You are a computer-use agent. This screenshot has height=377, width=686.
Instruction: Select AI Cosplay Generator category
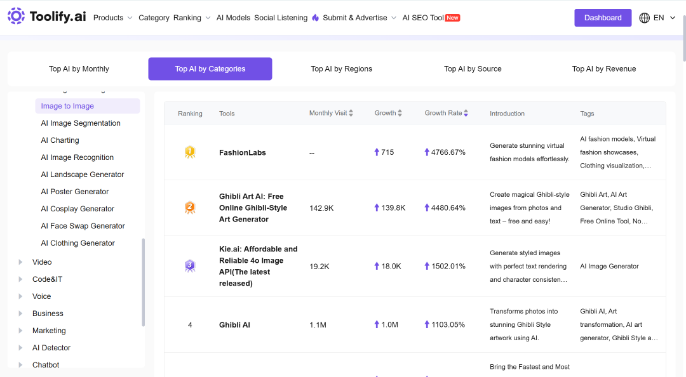coord(77,209)
